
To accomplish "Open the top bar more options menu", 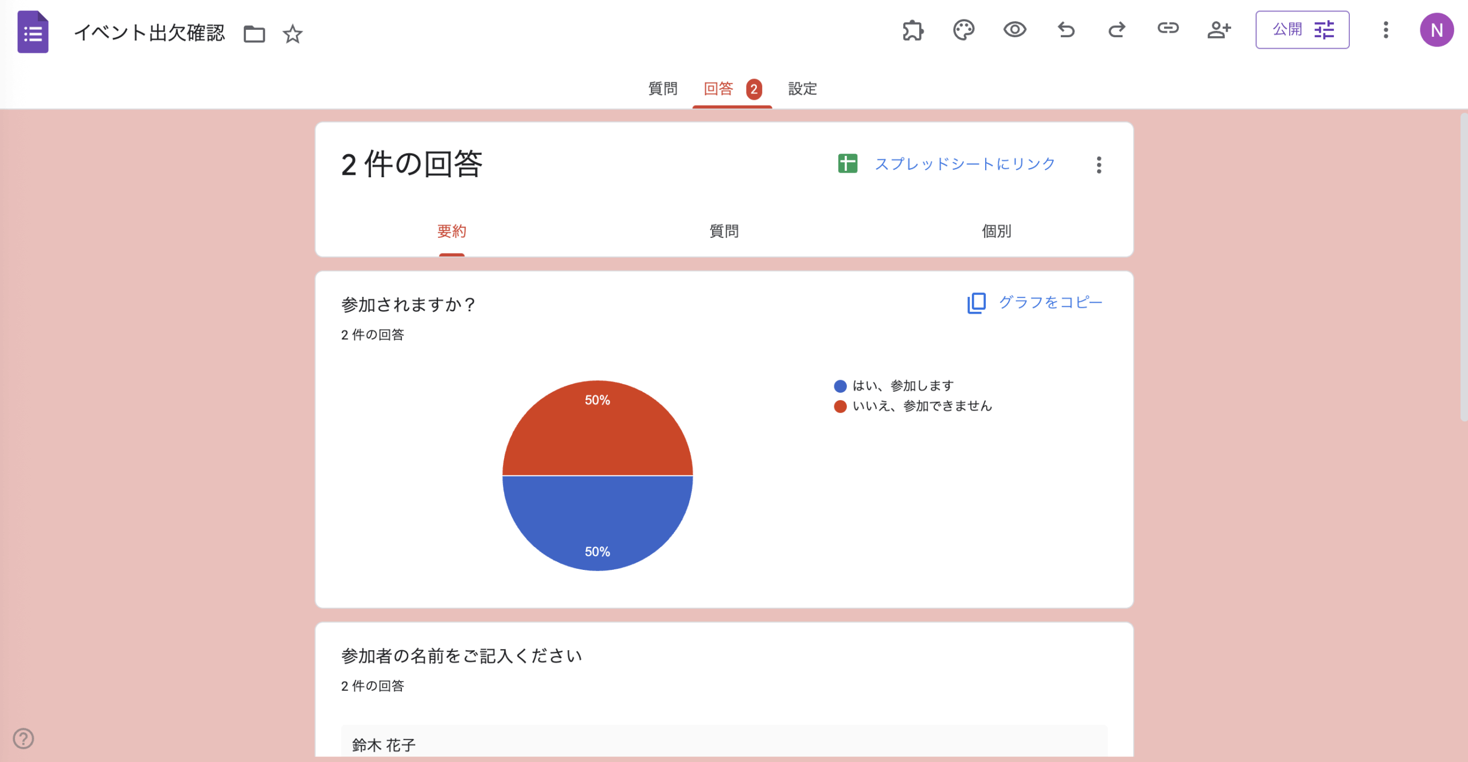I will pos(1385,30).
